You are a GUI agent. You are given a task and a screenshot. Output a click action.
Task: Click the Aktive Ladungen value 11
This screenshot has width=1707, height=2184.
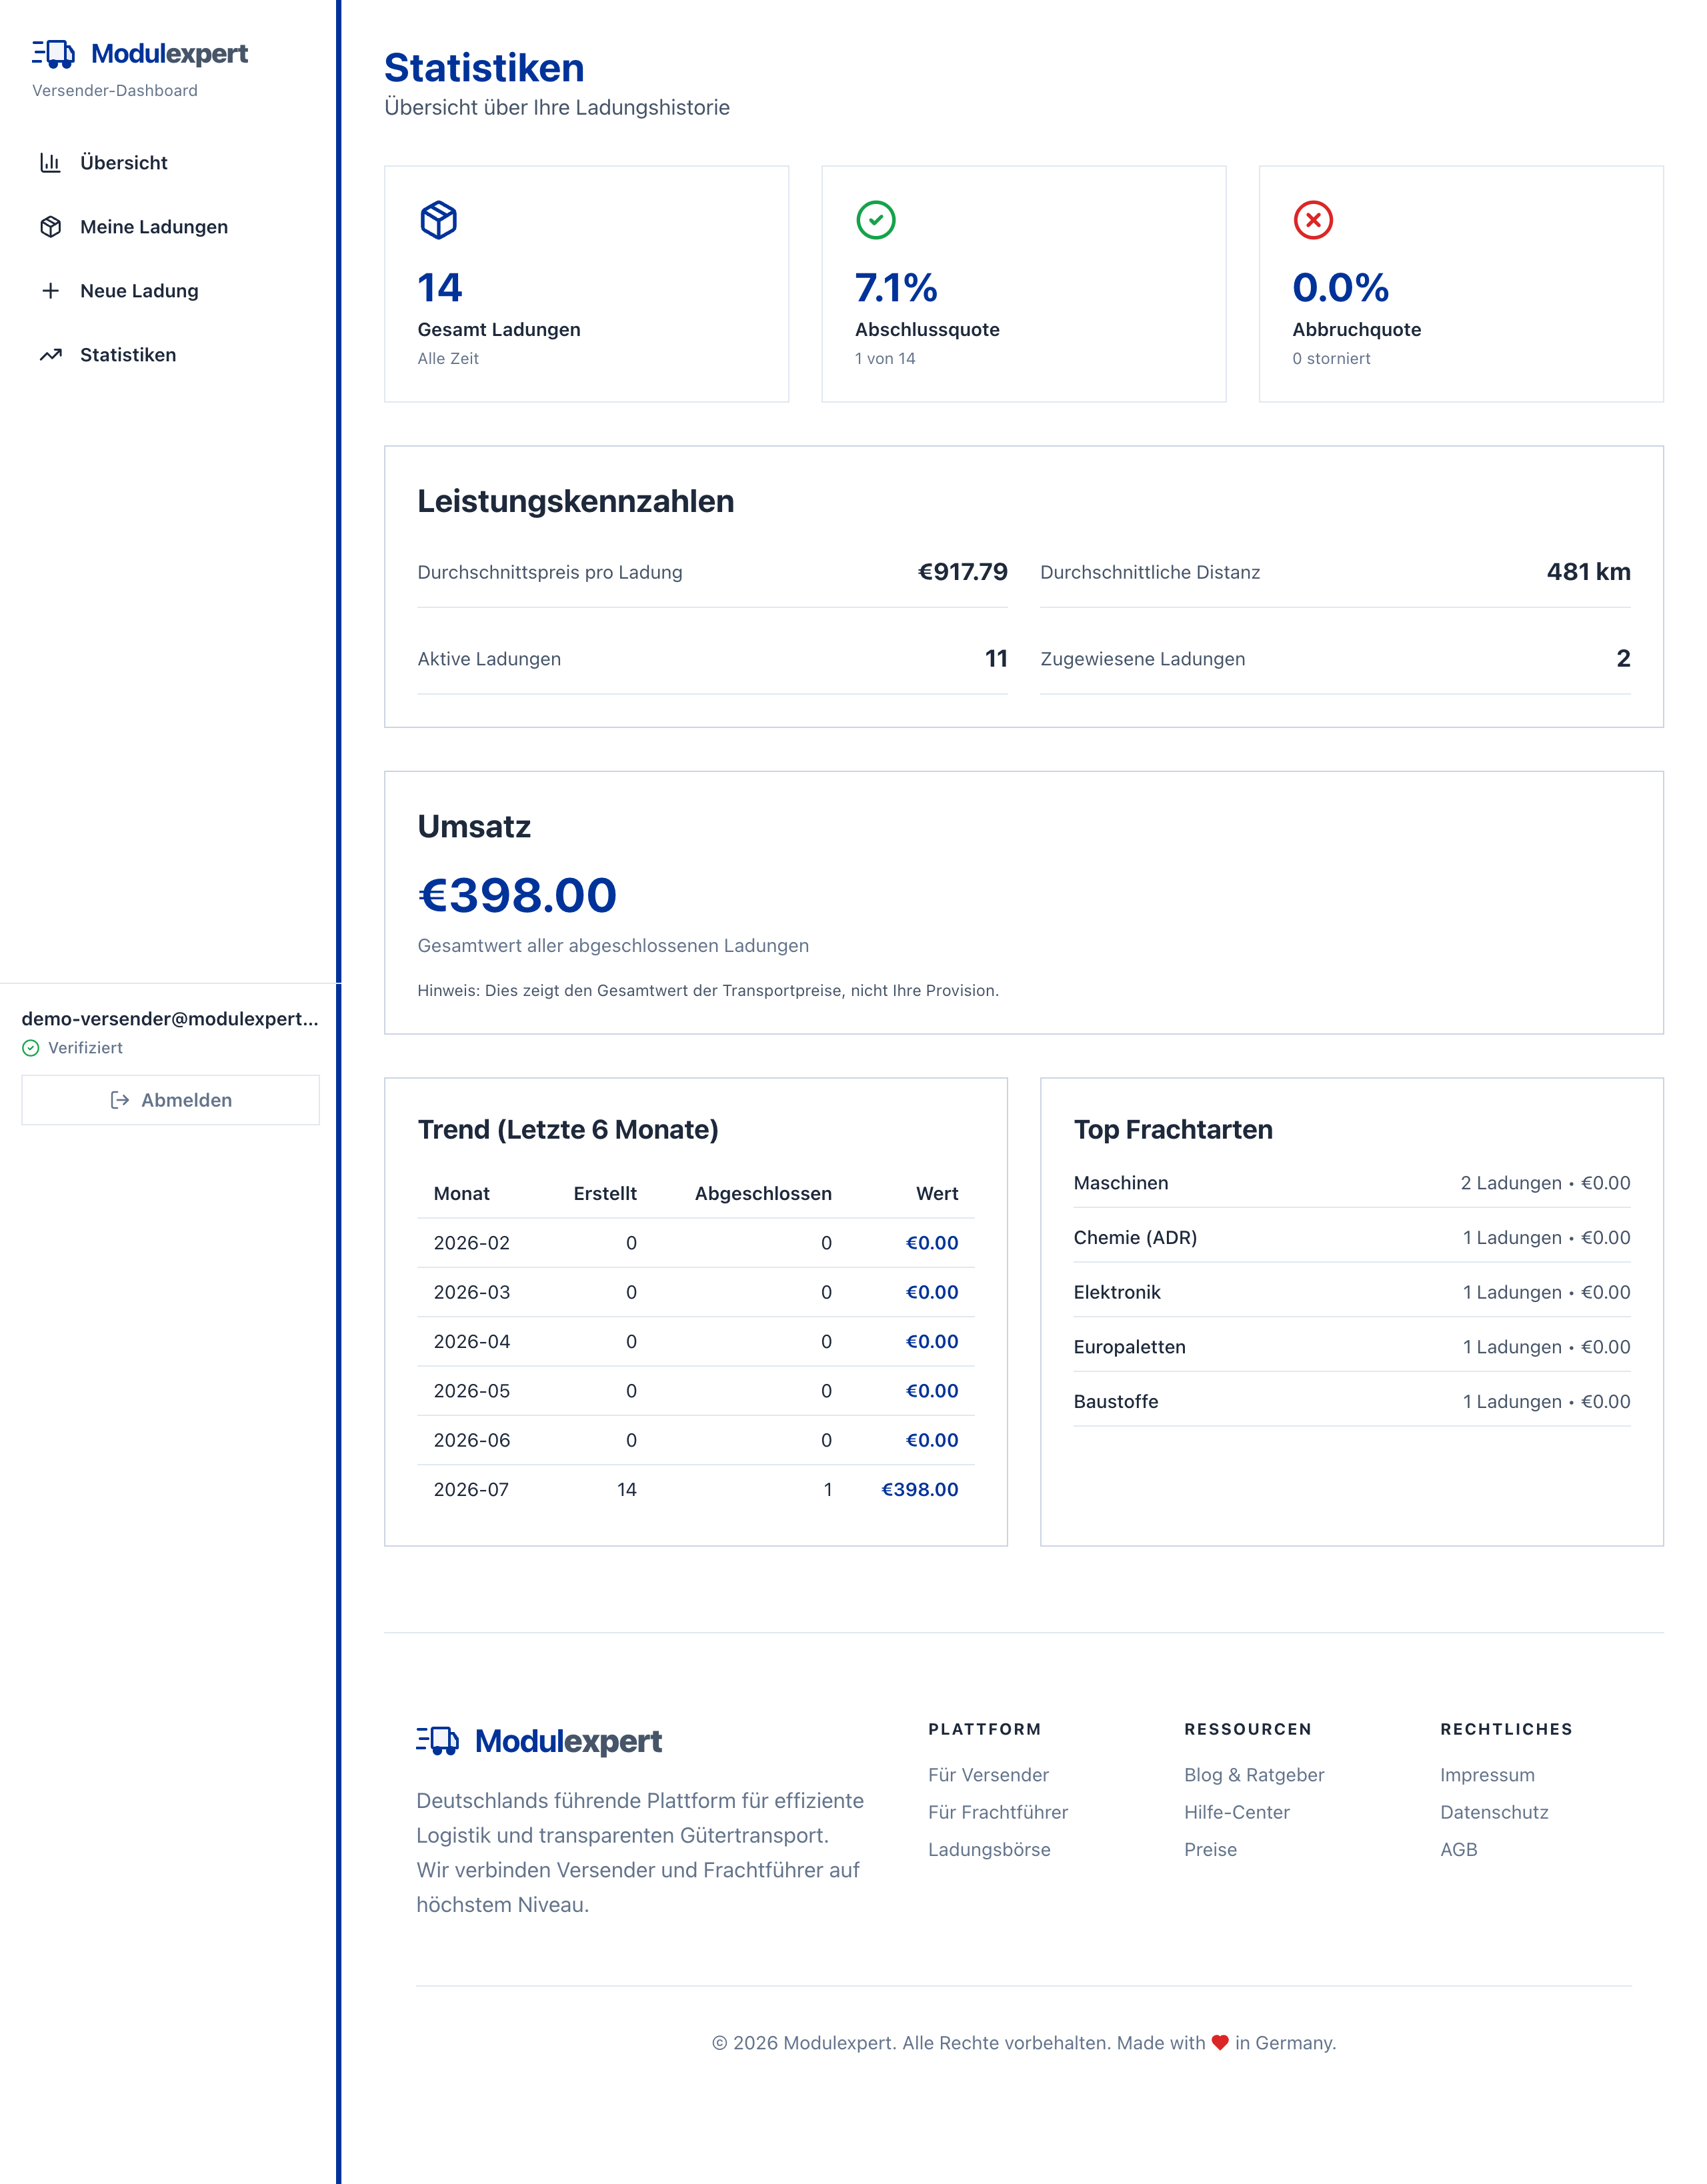[996, 659]
